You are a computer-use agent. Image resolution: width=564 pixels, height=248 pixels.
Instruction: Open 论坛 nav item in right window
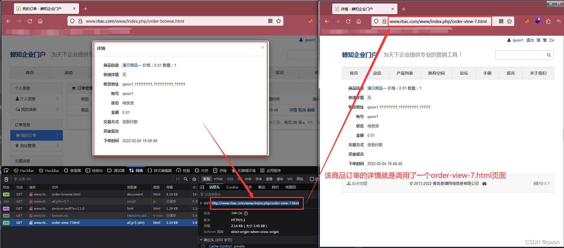pyautogui.click(x=464, y=73)
